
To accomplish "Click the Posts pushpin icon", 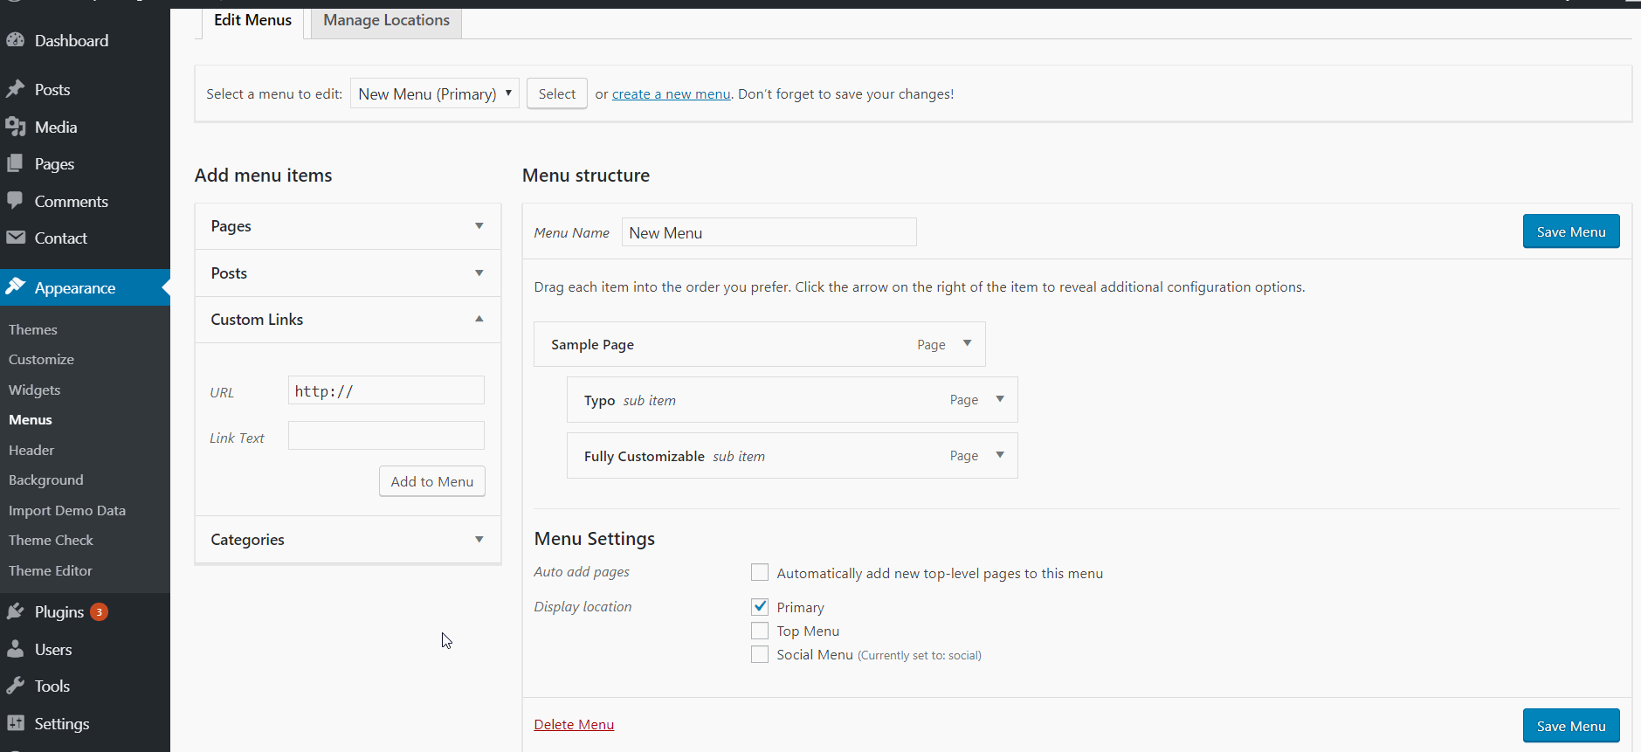I will pyautogui.click(x=16, y=89).
